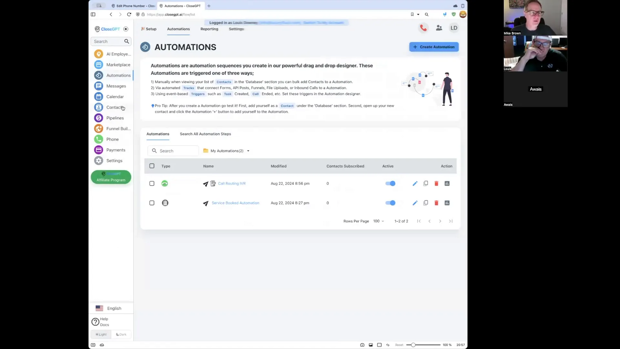
Task: Check the Service Booked Automation row checkbox
Action: point(152,203)
